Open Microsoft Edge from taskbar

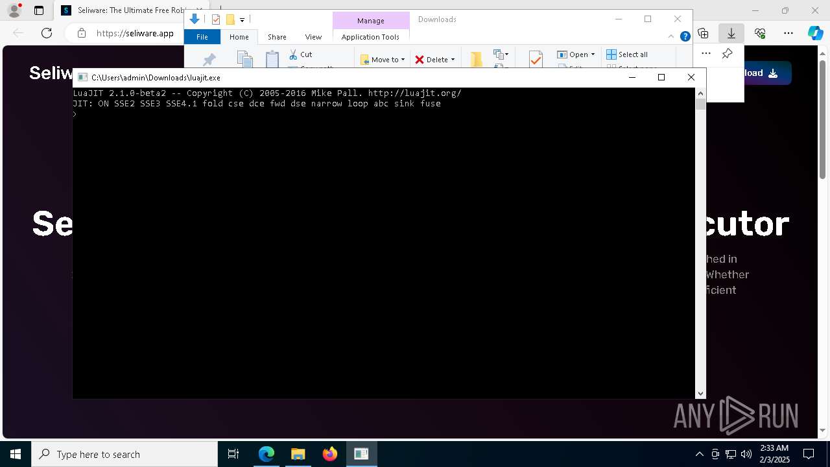click(267, 454)
